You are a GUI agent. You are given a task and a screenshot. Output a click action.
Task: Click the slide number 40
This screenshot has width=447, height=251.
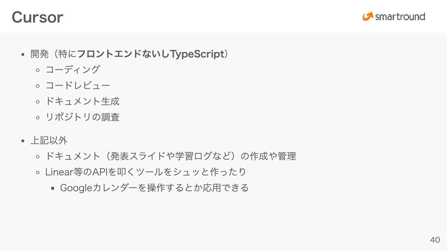coord(435,240)
